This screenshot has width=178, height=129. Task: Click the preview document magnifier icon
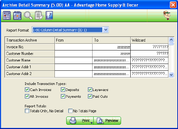100,120
